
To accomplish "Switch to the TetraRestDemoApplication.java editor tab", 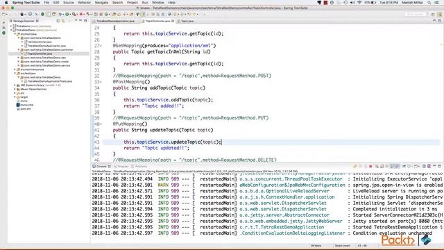I will (116, 21).
